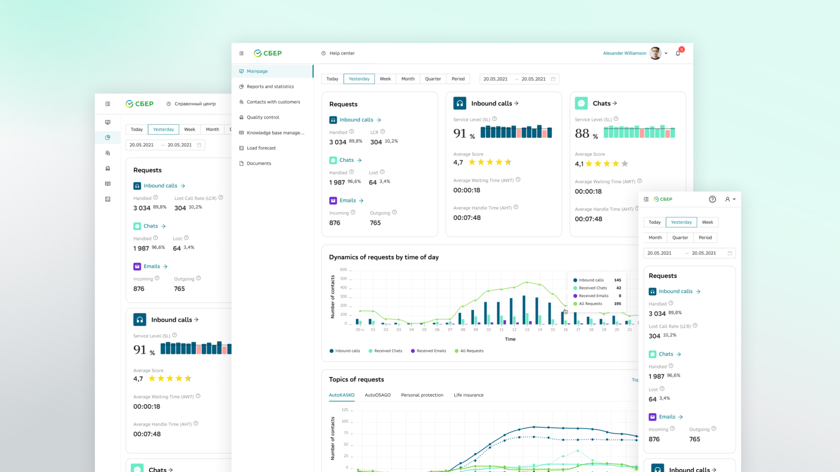
Task: Click the info icon next to Service Level (SL) under Inbound calls
Action: click(x=494, y=119)
